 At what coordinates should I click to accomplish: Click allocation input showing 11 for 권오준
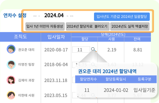[x=81, y=50]
